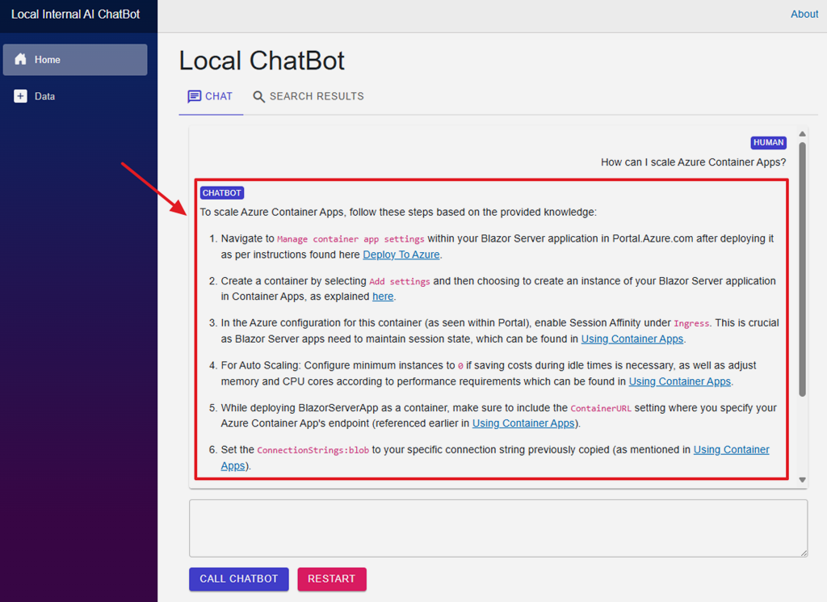Click the magnifier icon beside SEARCH RESULTS

coord(258,96)
